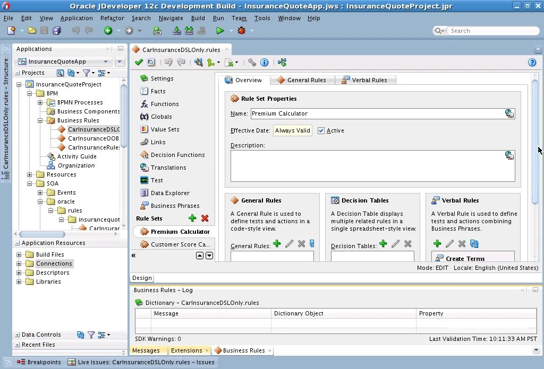
Task: Click the green Validate checkmark icon
Action: pos(139,63)
